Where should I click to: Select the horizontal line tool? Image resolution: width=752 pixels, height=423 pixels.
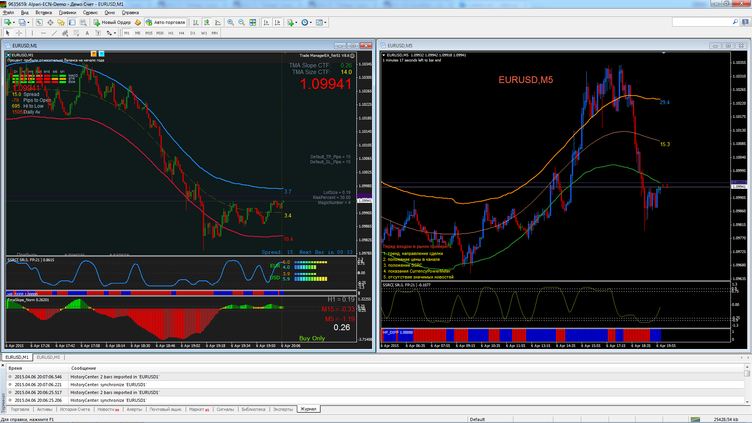(x=43, y=33)
